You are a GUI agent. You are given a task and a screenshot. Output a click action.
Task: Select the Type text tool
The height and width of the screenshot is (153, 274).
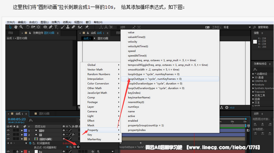click(56, 27)
